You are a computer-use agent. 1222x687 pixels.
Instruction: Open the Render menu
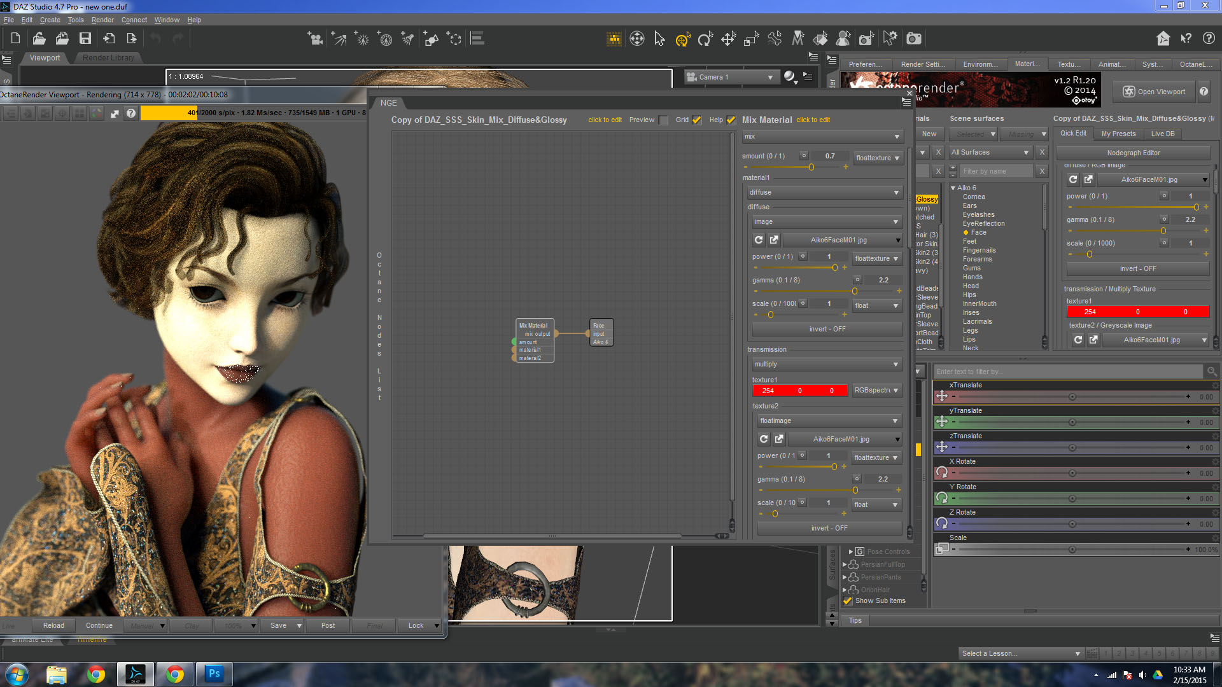(102, 20)
